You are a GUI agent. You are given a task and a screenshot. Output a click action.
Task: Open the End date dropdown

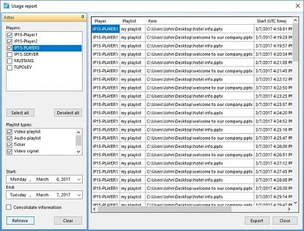tap(79, 195)
